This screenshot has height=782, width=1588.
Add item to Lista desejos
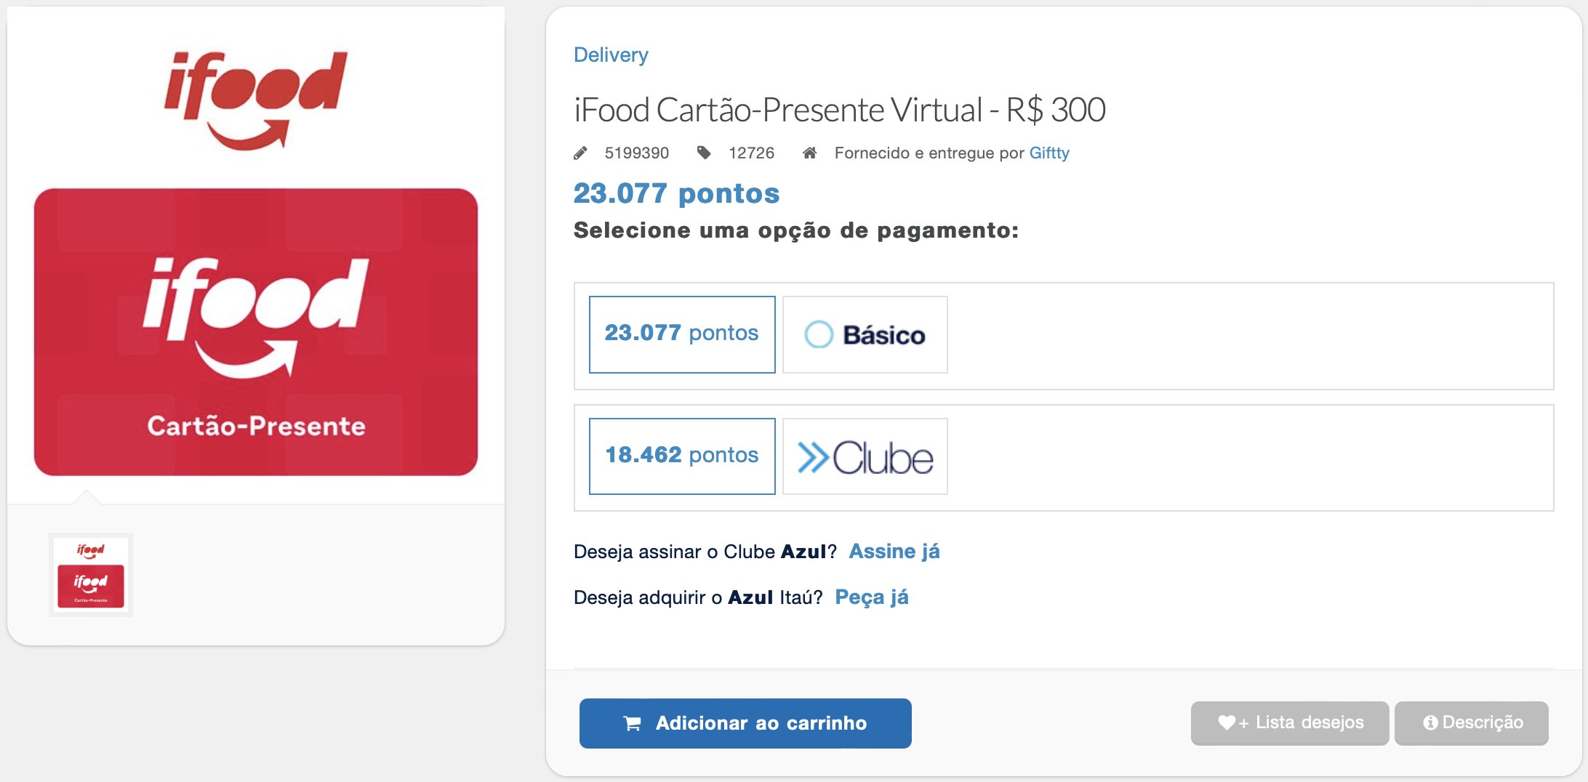pos(1290,723)
